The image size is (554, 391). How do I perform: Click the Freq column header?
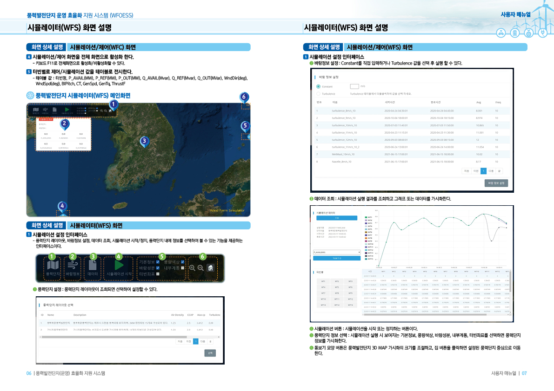pos(498,102)
